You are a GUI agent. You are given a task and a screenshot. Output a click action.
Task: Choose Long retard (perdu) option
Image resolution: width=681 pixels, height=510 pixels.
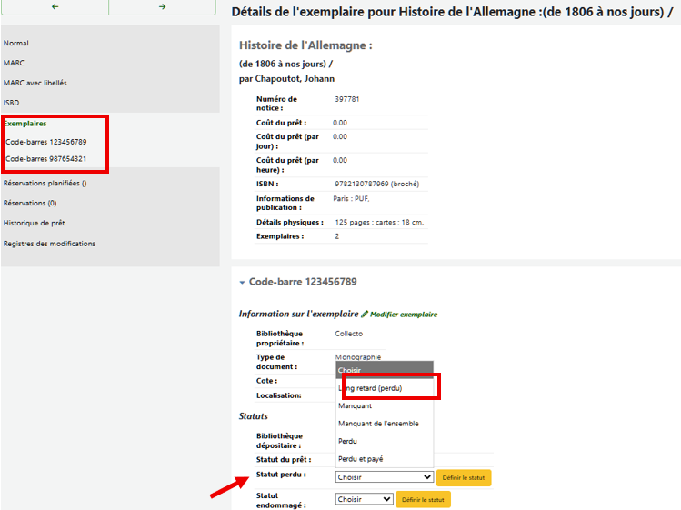[x=385, y=388]
